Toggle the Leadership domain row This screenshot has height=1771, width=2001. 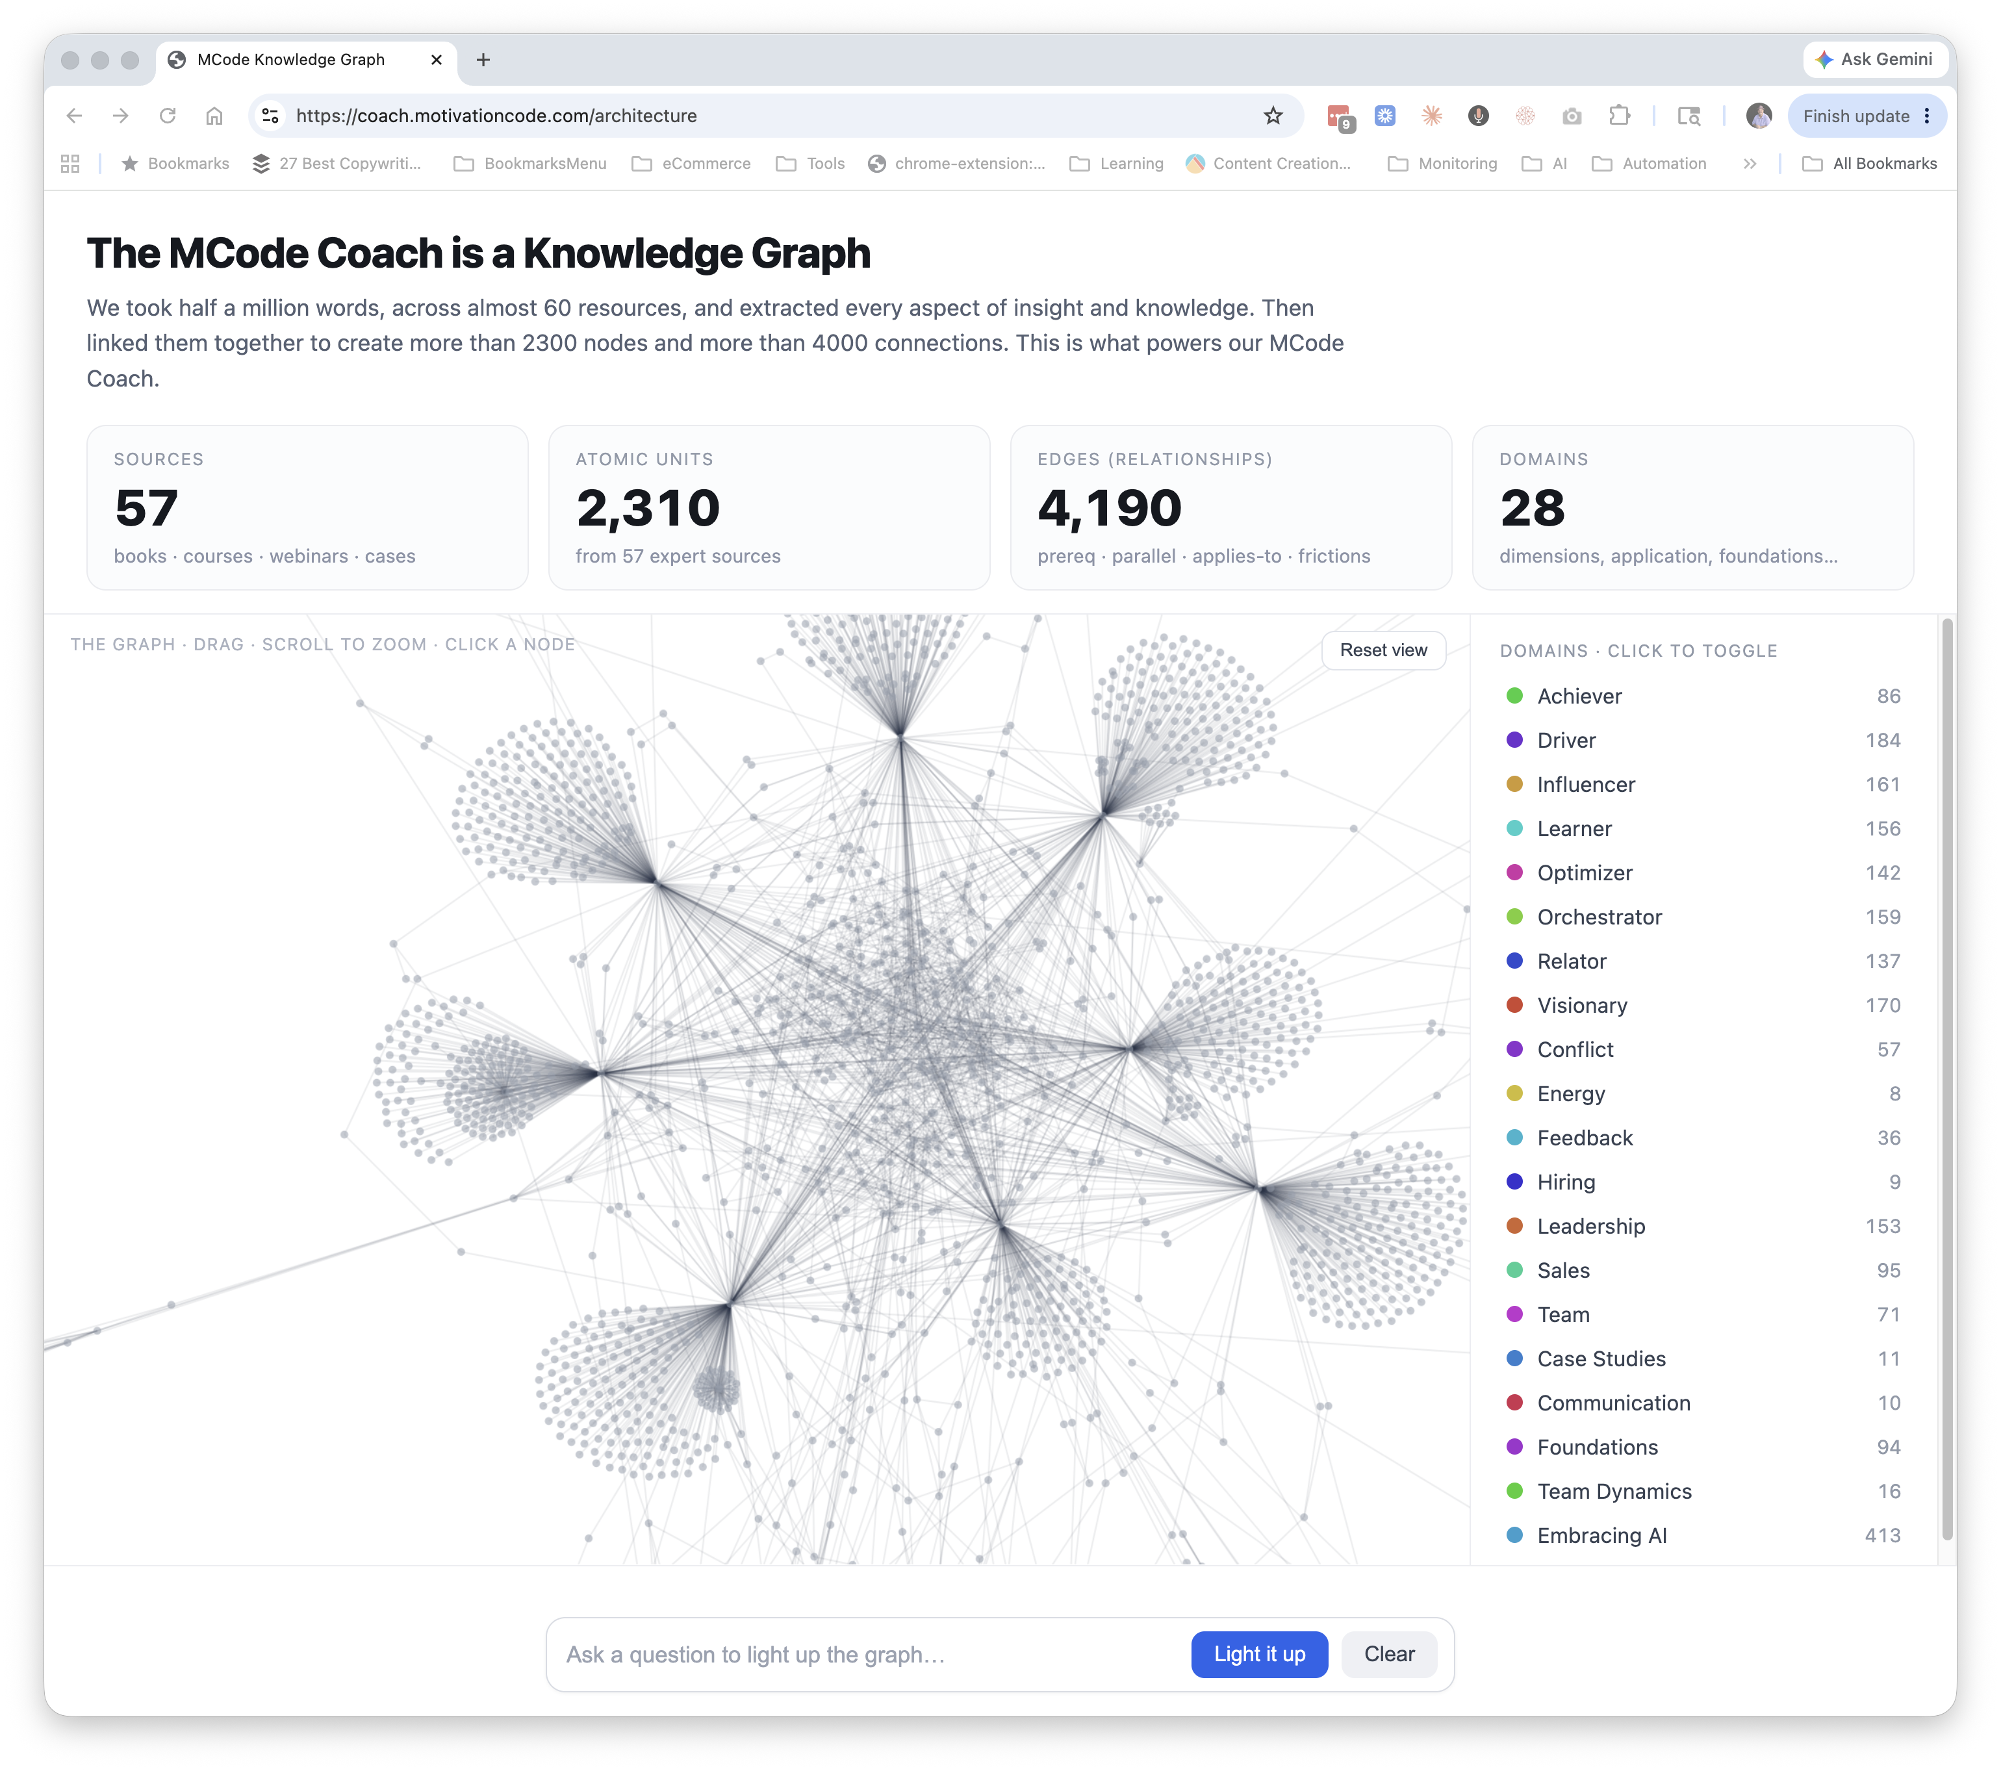[1702, 1226]
